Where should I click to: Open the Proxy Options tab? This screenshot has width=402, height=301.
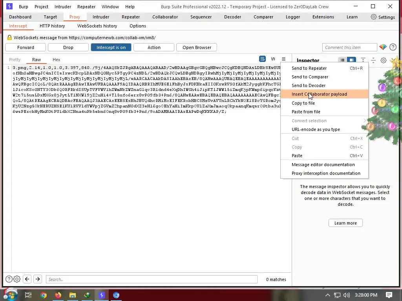click(x=138, y=26)
